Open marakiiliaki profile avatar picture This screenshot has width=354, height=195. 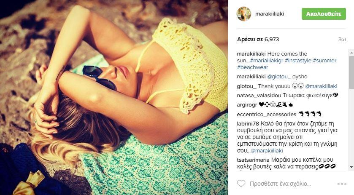click(x=243, y=14)
